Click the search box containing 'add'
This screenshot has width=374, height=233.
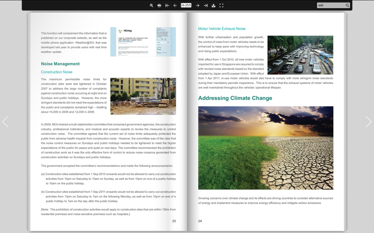331,5
